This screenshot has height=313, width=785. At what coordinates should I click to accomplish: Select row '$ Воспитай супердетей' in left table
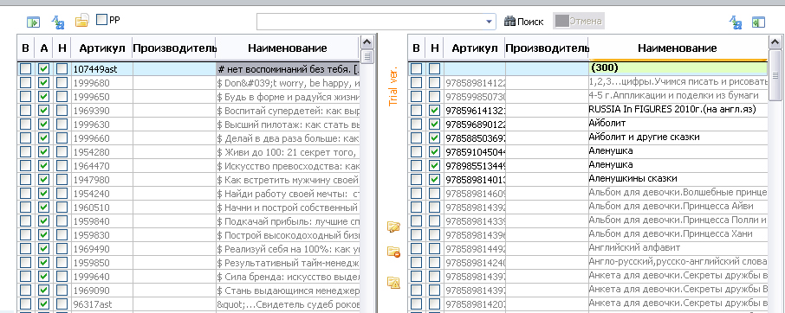(x=189, y=111)
